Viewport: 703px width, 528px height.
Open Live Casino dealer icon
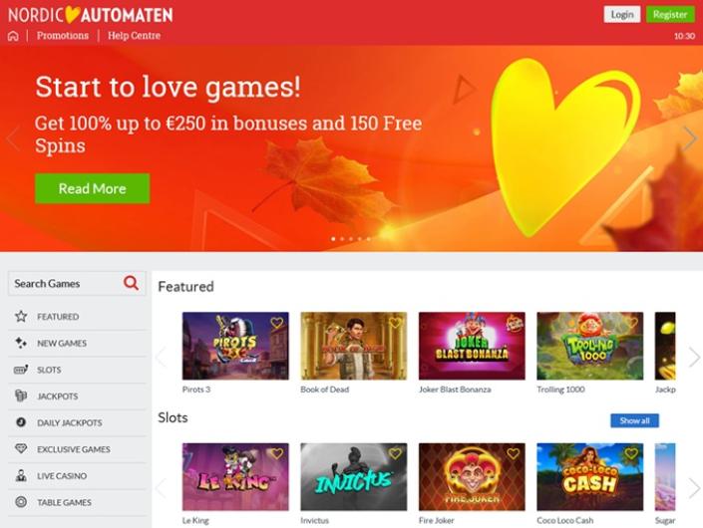(x=21, y=475)
